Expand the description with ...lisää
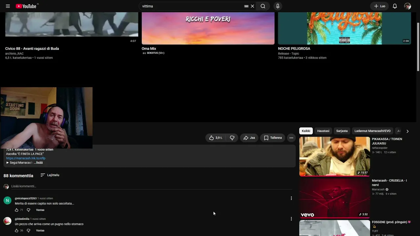The height and width of the screenshot is (236, 420). click(x=38, y=163)
